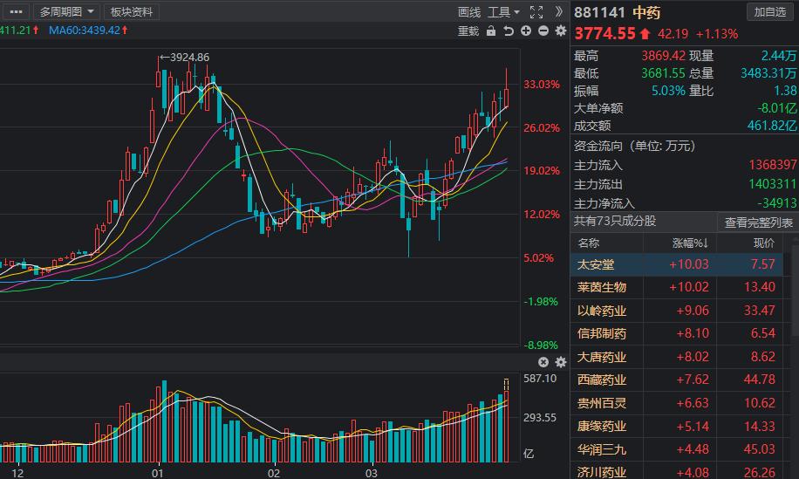Click the fullscreen expand icon
The height and width of the screenshot is (479, 799).
pyautogui.click(x=536, y=11)
